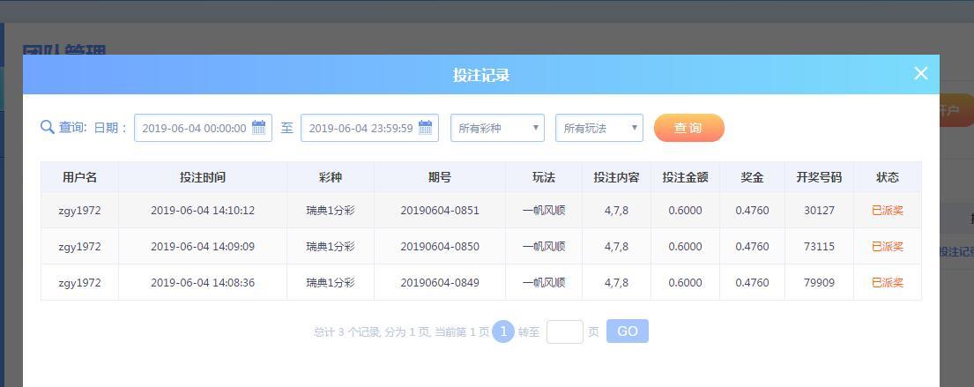Click the end date field 2019-06-04 23:59:59

tap(369, 128)
